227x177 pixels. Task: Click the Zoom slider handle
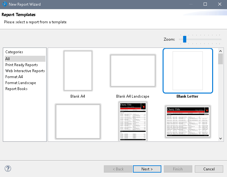[185, 39]
